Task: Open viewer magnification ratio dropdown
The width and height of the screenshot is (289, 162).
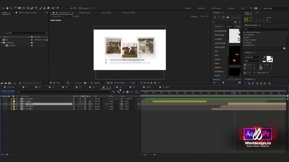Action: point(61,83)
